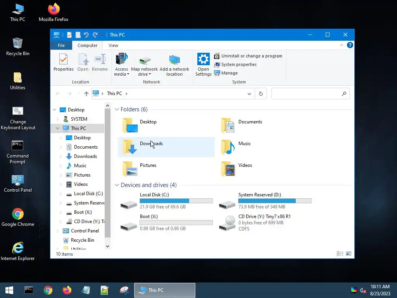Click the Windows Start button
This screenshot has height=298, width=397.
point(9,290)
